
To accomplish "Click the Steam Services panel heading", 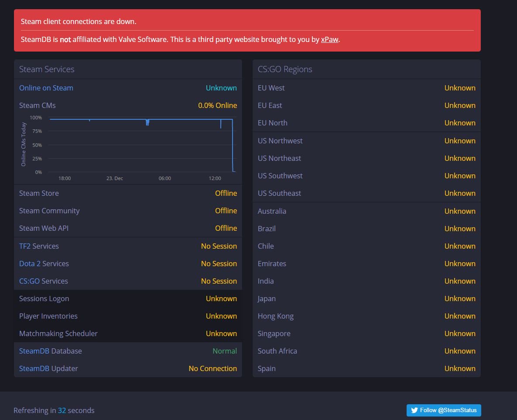I will click(x=47, y=69).
